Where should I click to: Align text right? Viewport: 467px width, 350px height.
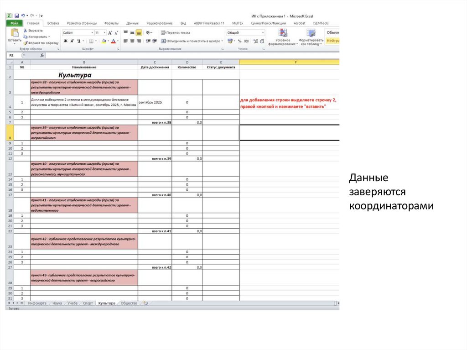point(139,41)
